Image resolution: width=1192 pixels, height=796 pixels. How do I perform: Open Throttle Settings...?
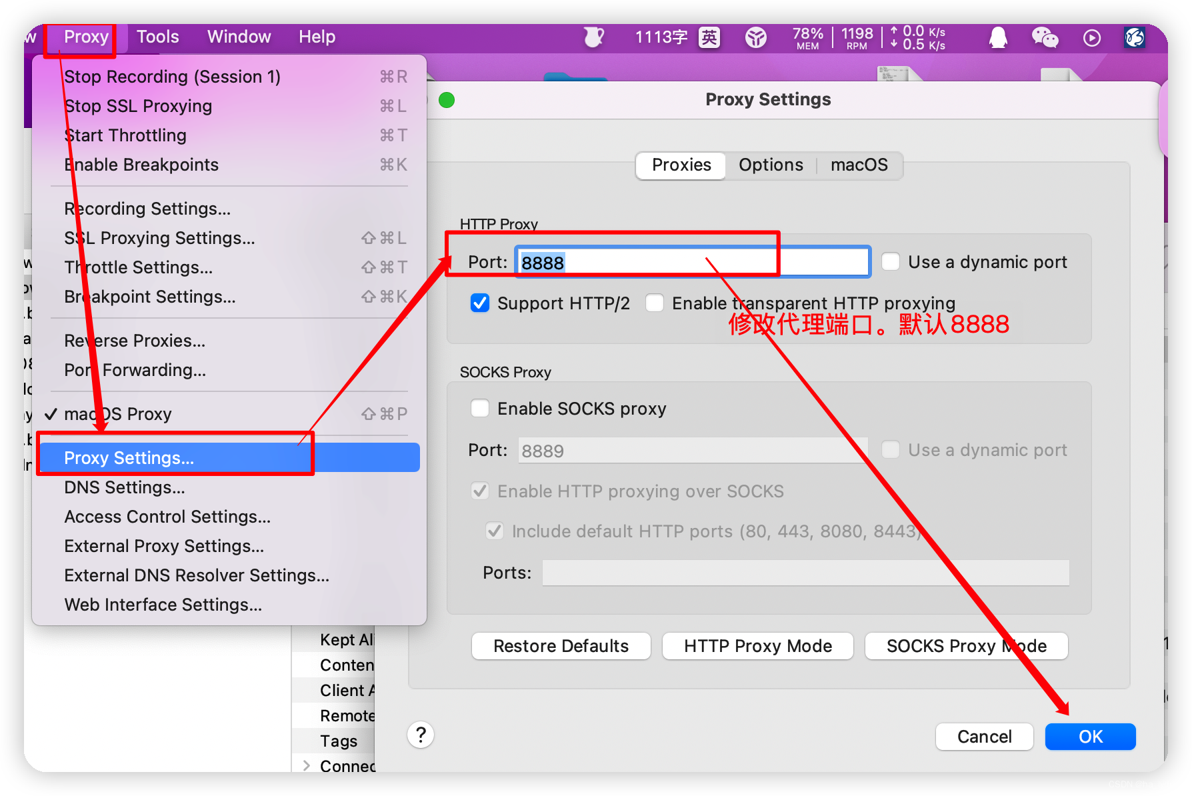[229, 267]
